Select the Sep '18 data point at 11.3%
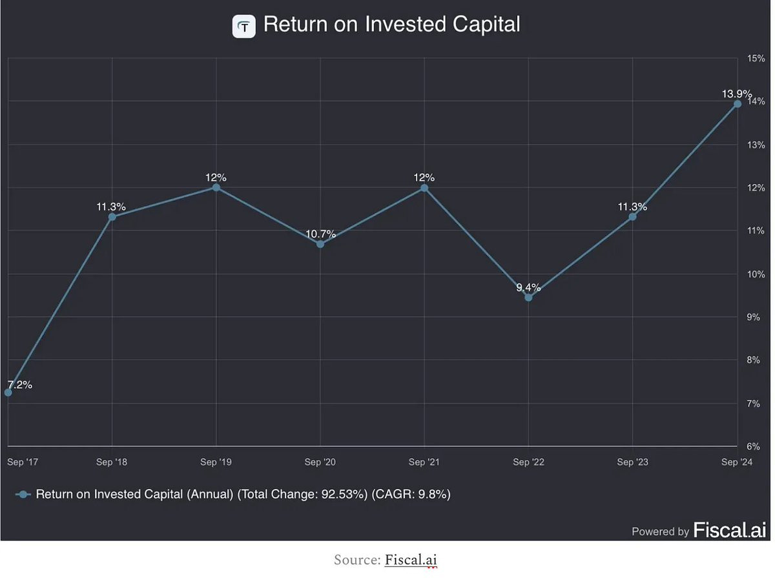 click(112, 217)
